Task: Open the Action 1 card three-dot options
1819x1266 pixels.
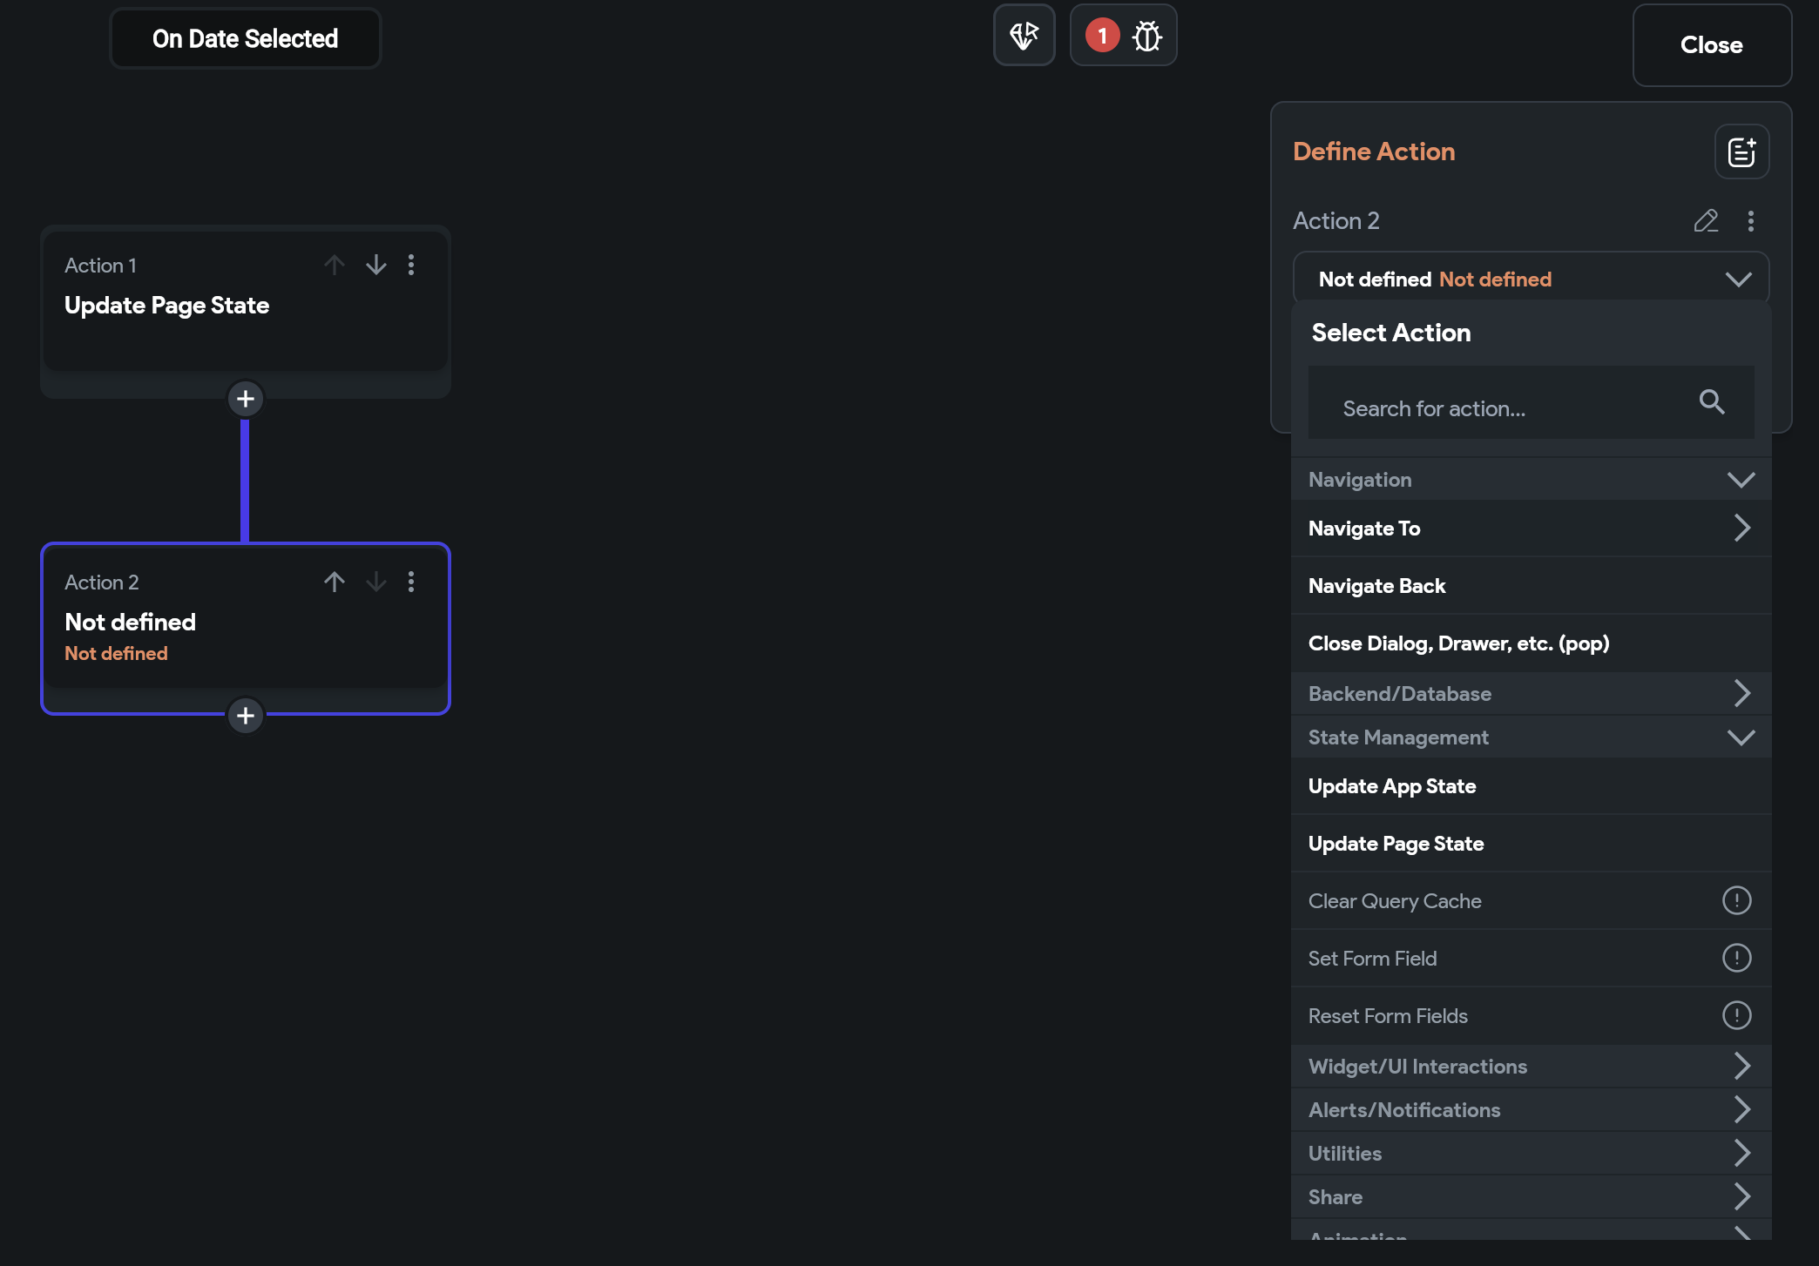Action: pyautogui.click(x=411, y=265)
